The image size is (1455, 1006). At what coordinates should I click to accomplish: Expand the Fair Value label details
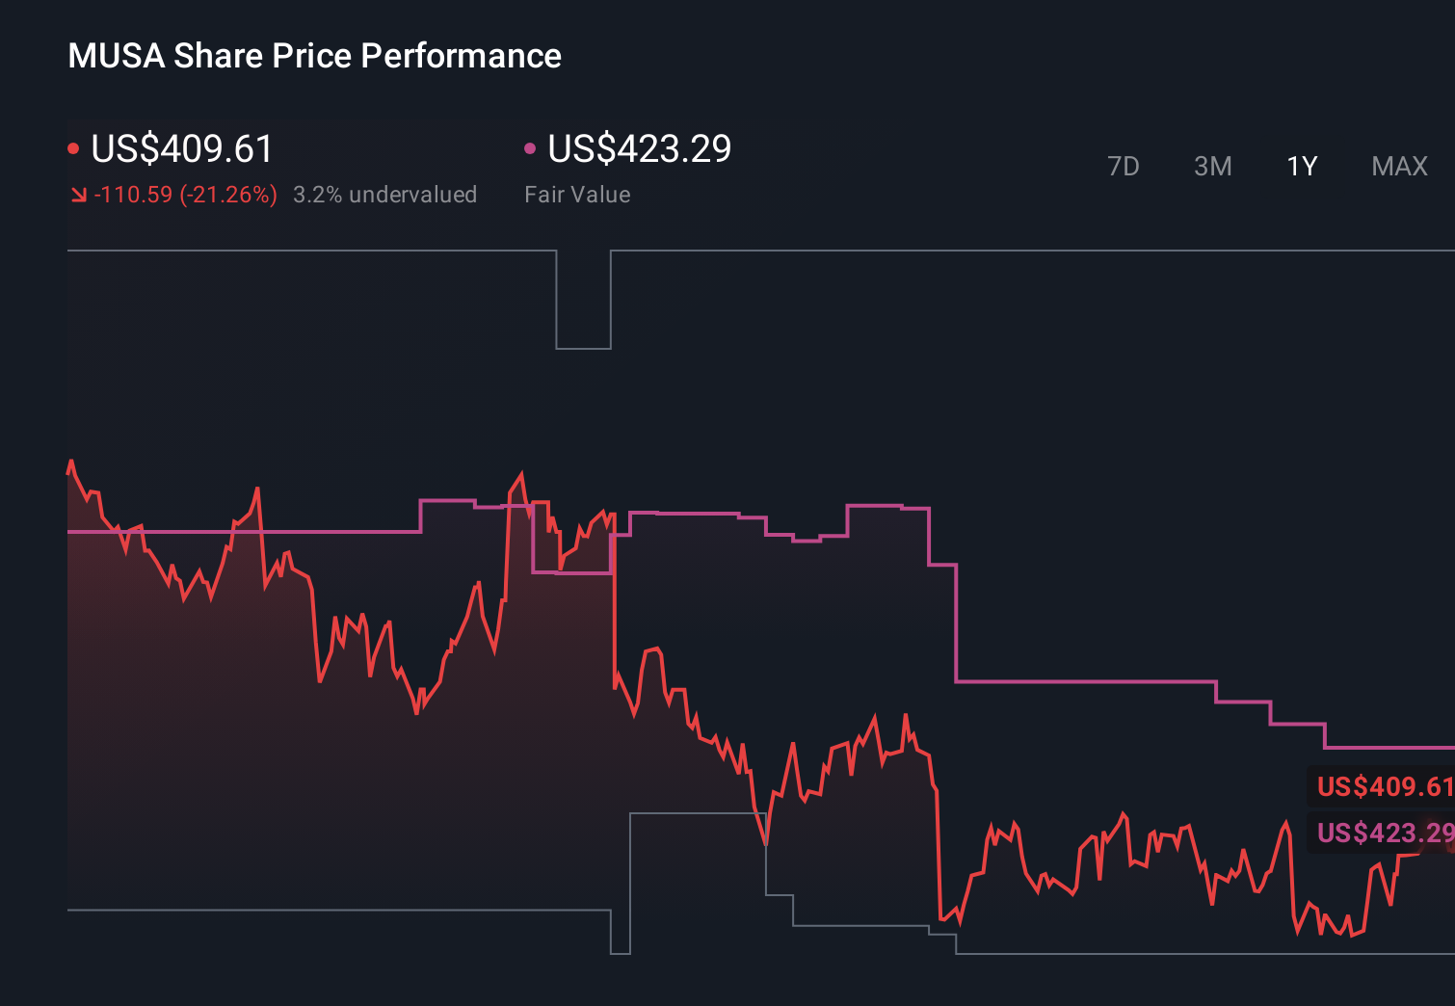[577, 195]
